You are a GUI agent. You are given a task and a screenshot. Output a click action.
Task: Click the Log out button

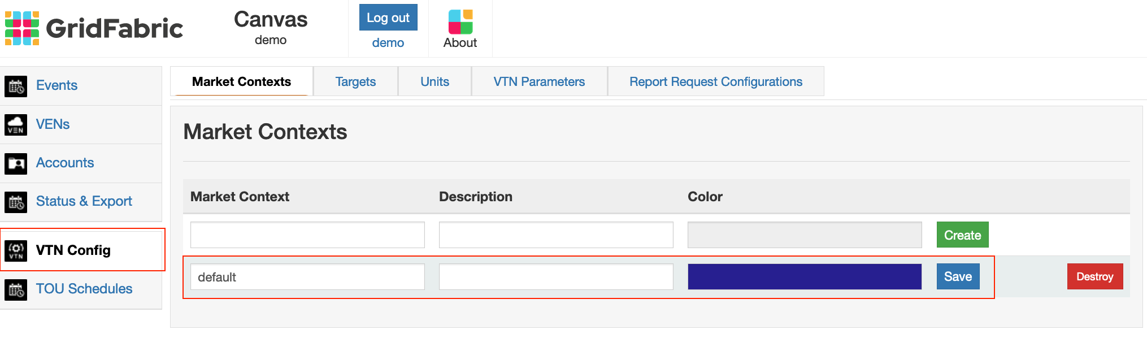[388, 17]
